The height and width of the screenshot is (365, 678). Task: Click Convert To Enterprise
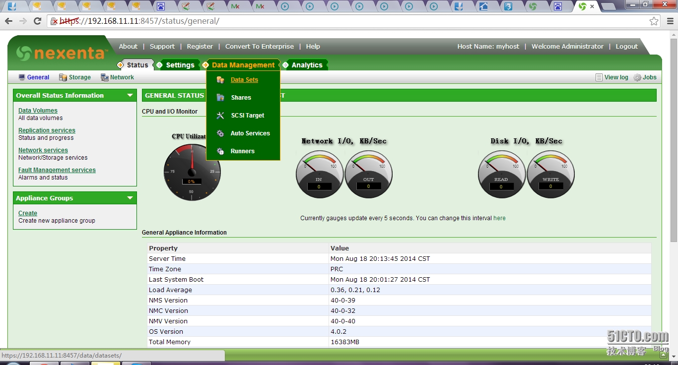(260, 46)
